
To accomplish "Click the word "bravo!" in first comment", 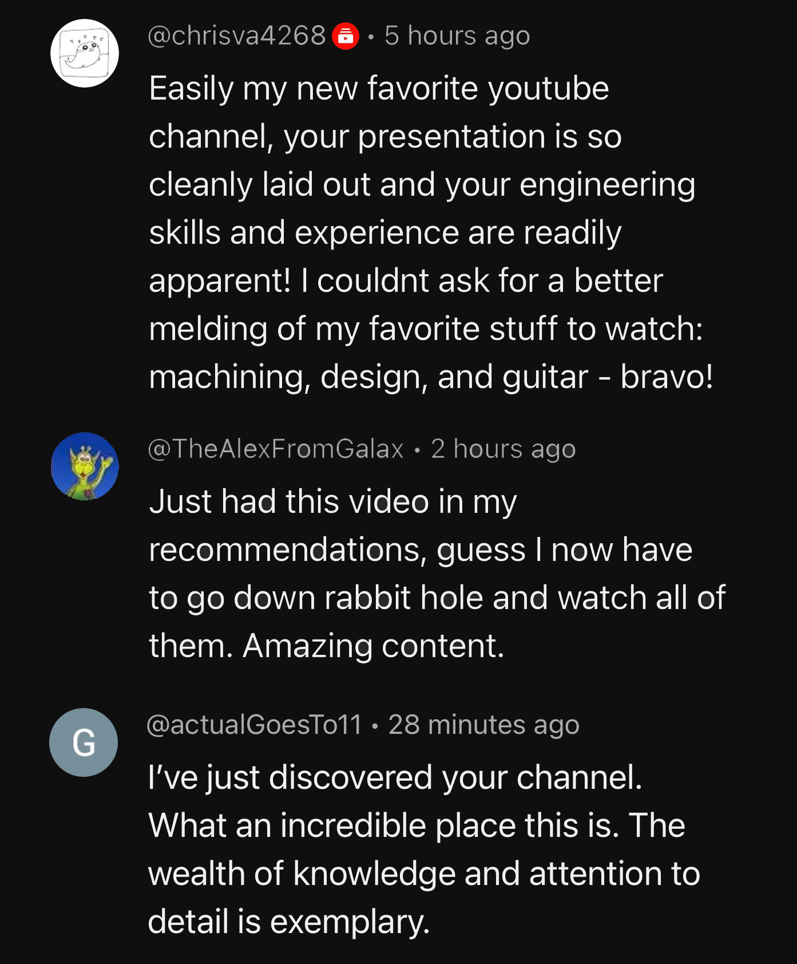I will 667,377.
